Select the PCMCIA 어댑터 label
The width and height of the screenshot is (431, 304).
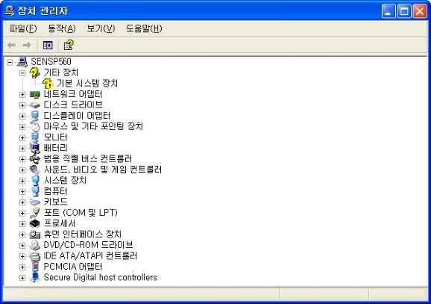click(73, 267)
